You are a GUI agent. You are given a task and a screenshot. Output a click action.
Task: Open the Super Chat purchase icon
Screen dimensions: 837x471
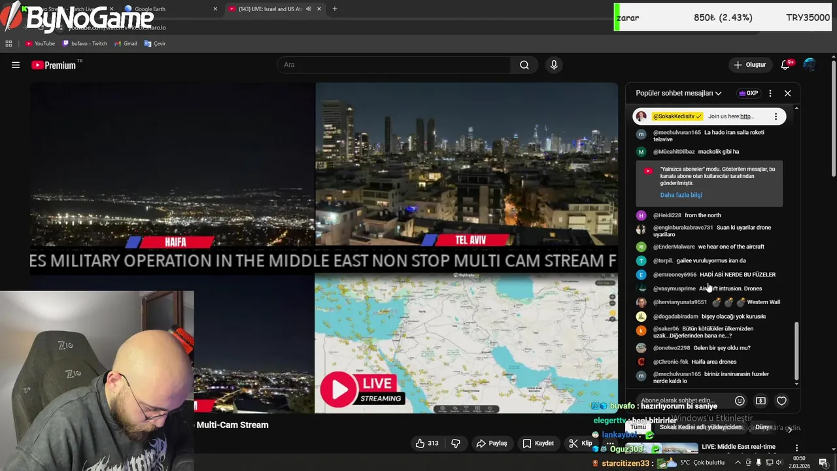point(760,401)
